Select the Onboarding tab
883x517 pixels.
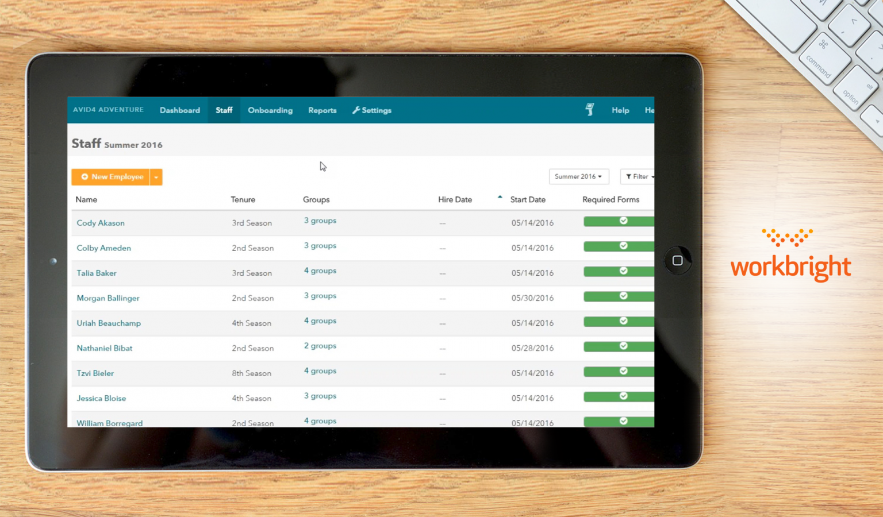pyautogui.click(x=270, y=110)
